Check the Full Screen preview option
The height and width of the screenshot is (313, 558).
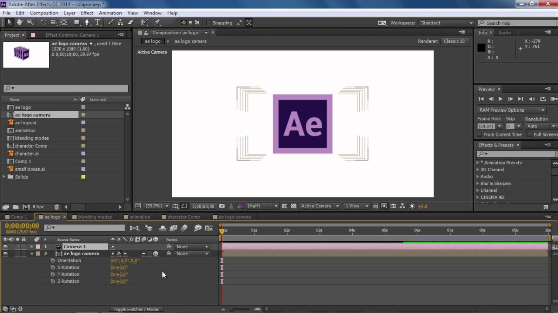click(x=530, y=135)
